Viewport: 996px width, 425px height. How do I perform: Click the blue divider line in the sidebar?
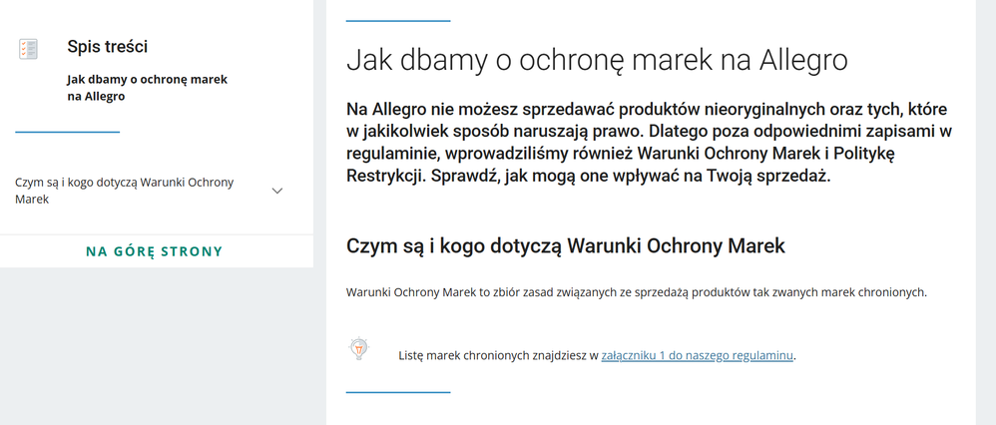click(x=67, y=132)
